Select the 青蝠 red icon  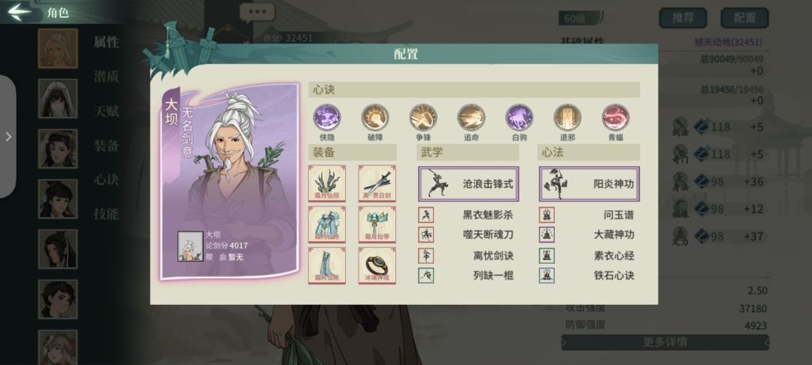click(616, 117)
